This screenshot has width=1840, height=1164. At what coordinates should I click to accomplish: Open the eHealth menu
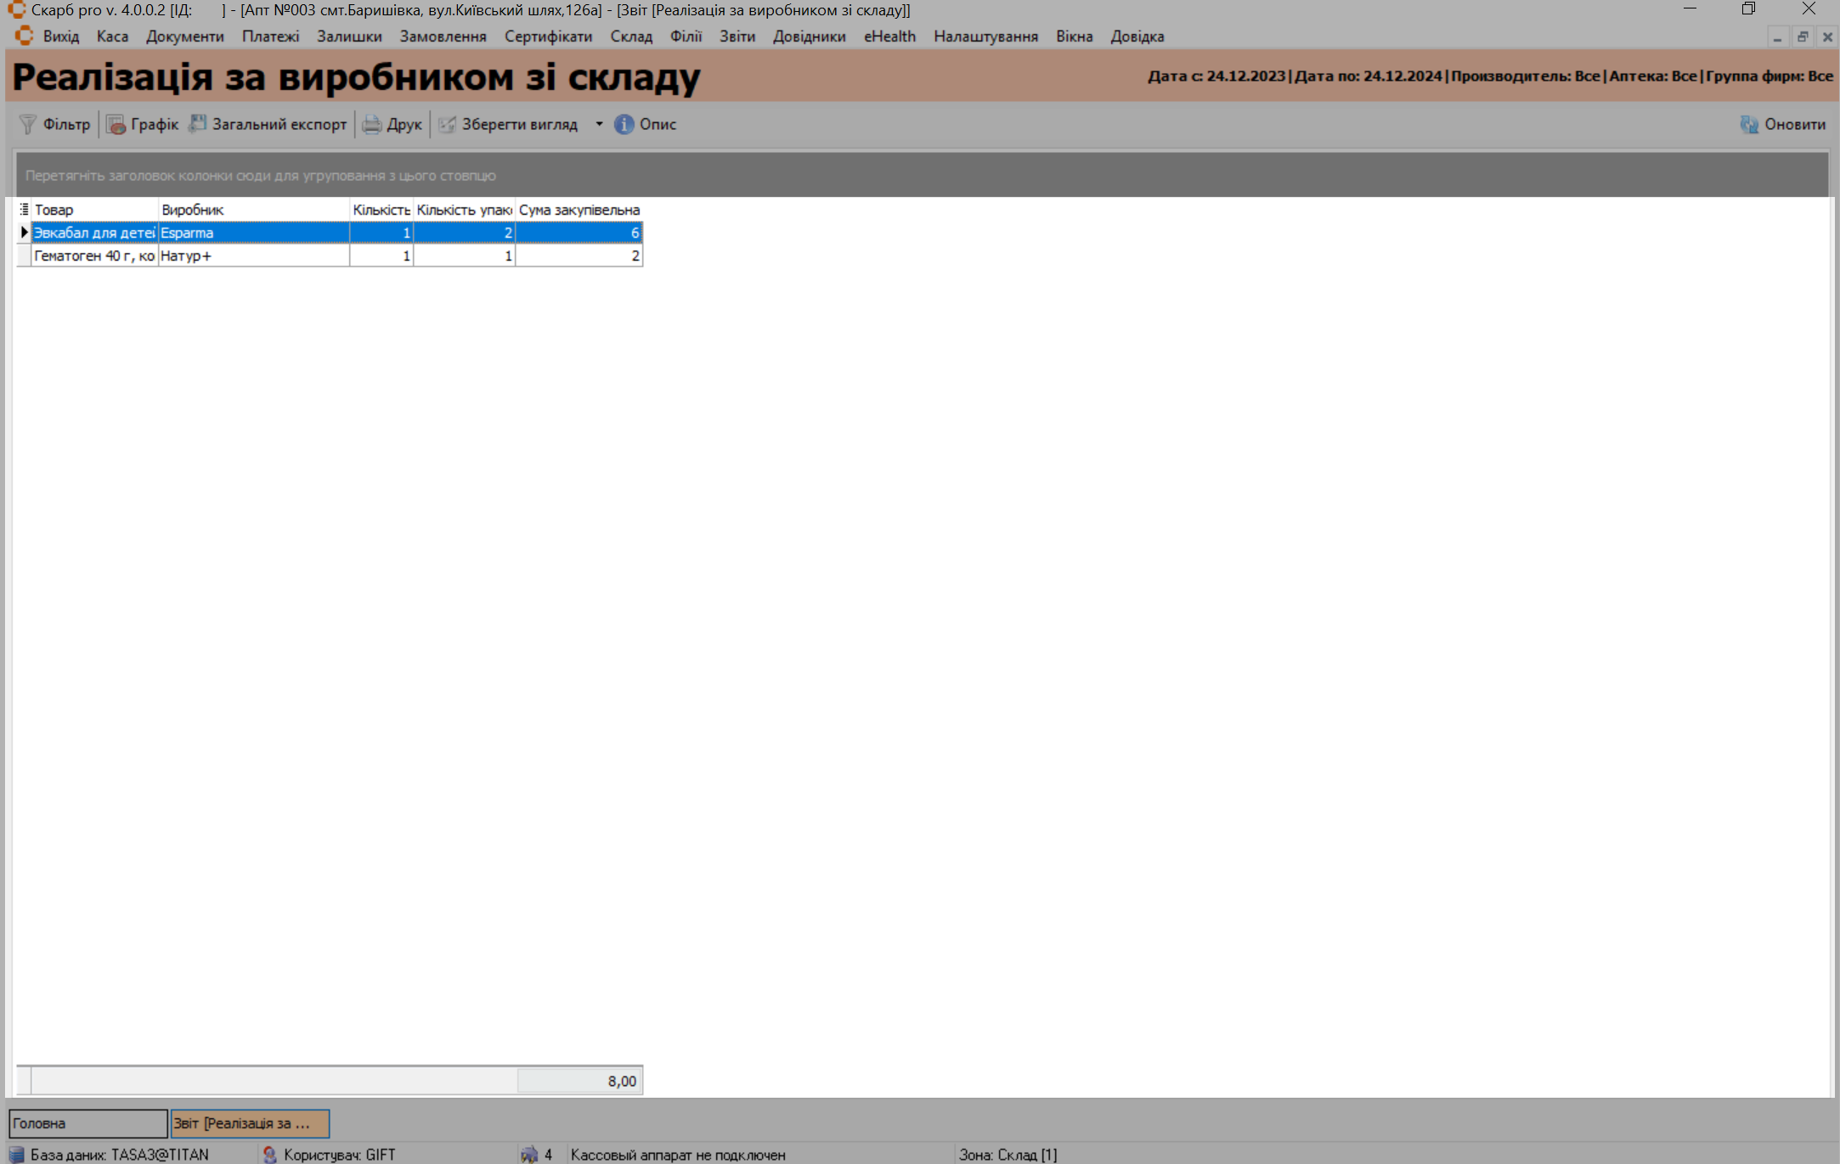(x=889, y=37)
